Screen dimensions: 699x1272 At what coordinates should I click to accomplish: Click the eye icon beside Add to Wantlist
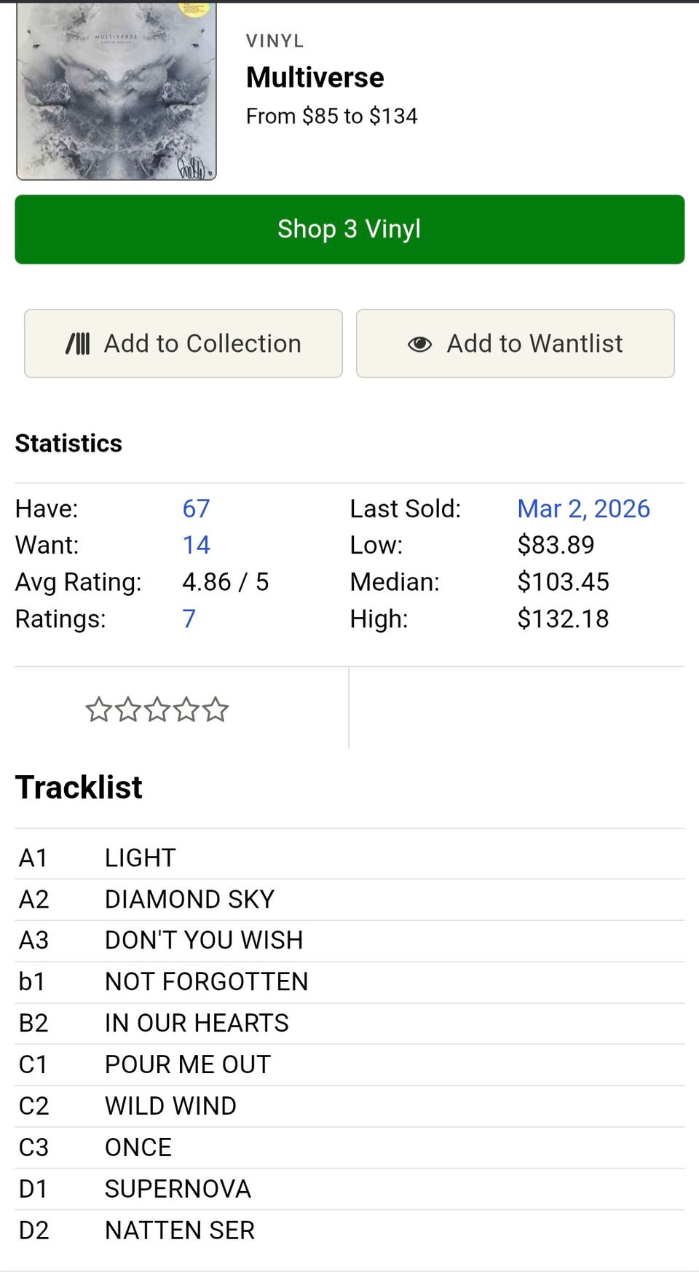419,344
